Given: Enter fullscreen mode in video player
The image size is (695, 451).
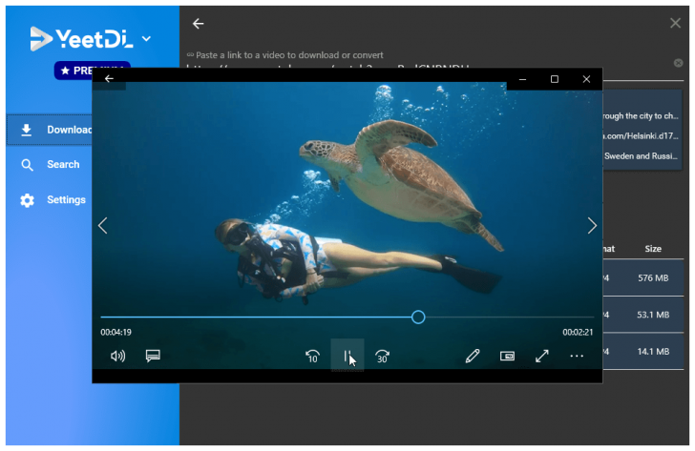Looking at the screenshot, I should point(541,356).
